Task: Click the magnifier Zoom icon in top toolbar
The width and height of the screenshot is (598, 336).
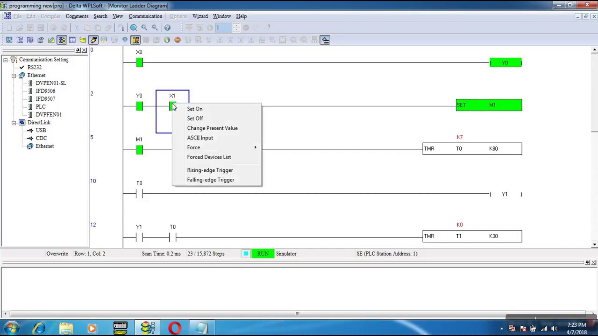Action: point(134,28)
